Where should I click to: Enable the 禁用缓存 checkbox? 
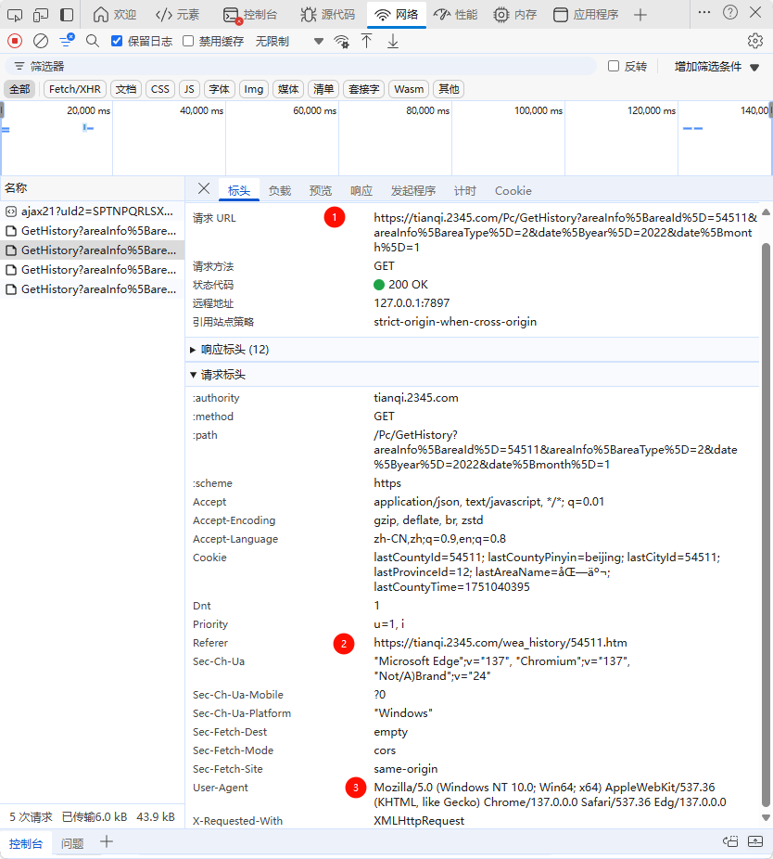tap(188, 41)
